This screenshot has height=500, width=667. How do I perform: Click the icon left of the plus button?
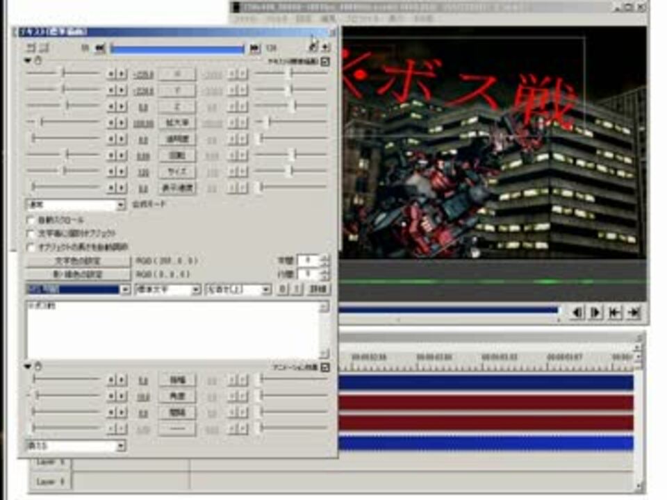(x=313, y=47)
